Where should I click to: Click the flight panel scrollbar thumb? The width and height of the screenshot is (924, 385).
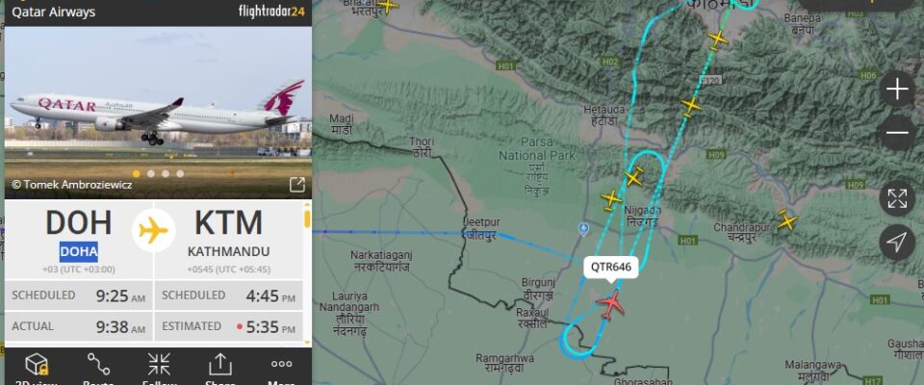307,218
